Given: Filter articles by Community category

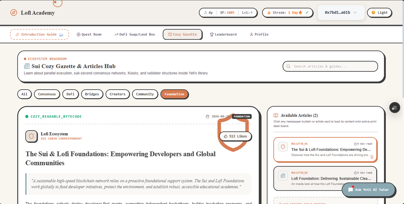Looking at the screenshot, I should point(145,94).
